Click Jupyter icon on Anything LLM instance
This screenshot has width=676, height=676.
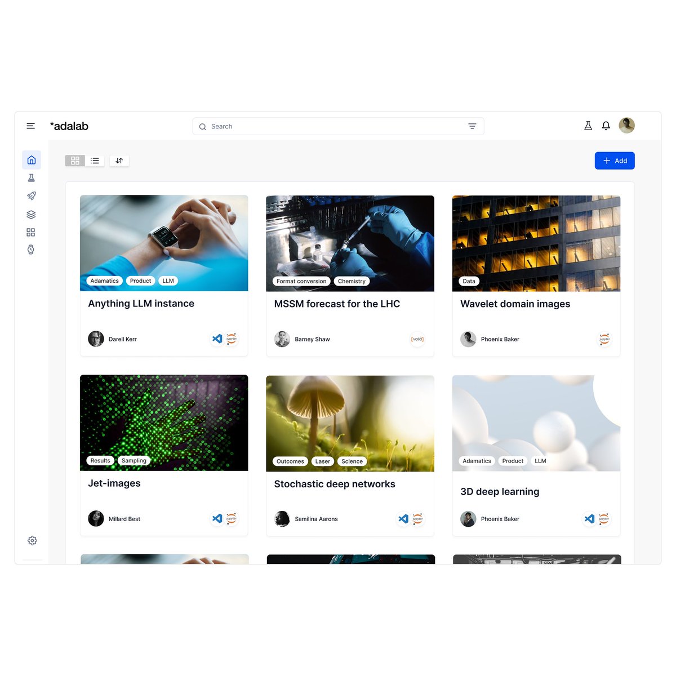[232, 339]
